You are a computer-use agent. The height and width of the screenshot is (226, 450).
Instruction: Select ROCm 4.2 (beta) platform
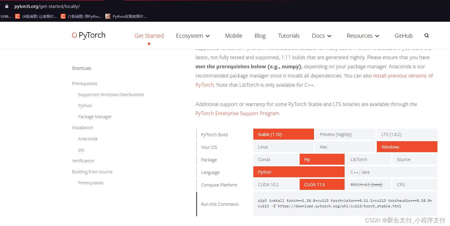tap(368, 184)
